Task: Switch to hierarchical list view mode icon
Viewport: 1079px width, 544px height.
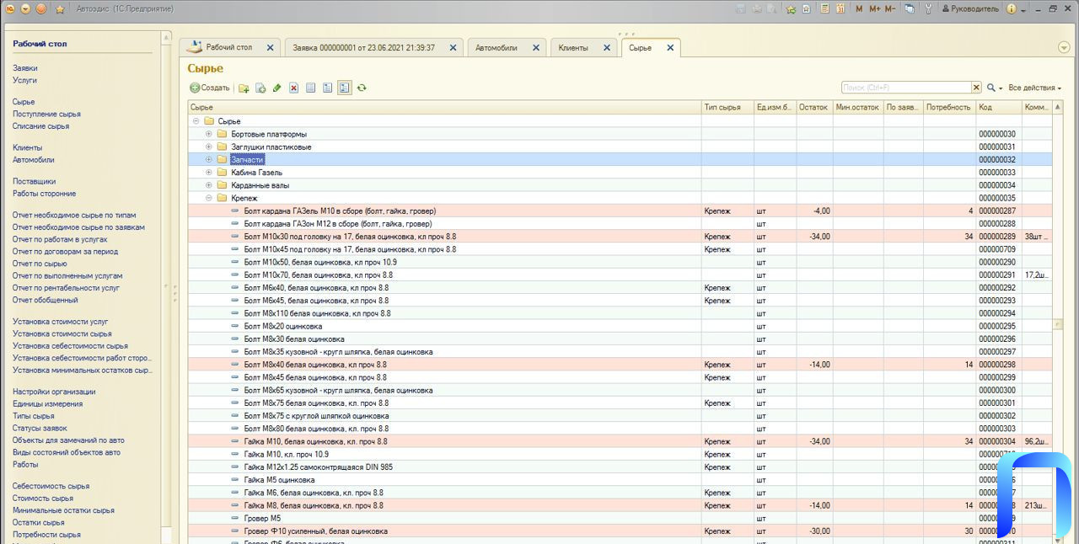Action: pos(328,88)
